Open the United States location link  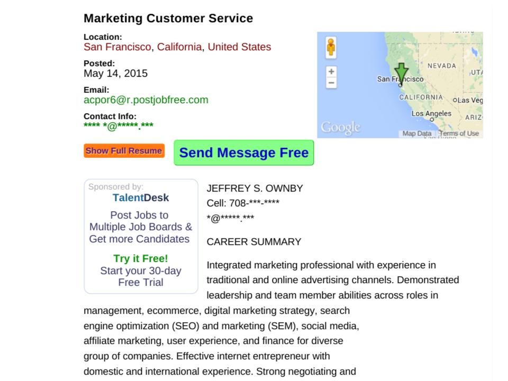(x=239, y=47)
